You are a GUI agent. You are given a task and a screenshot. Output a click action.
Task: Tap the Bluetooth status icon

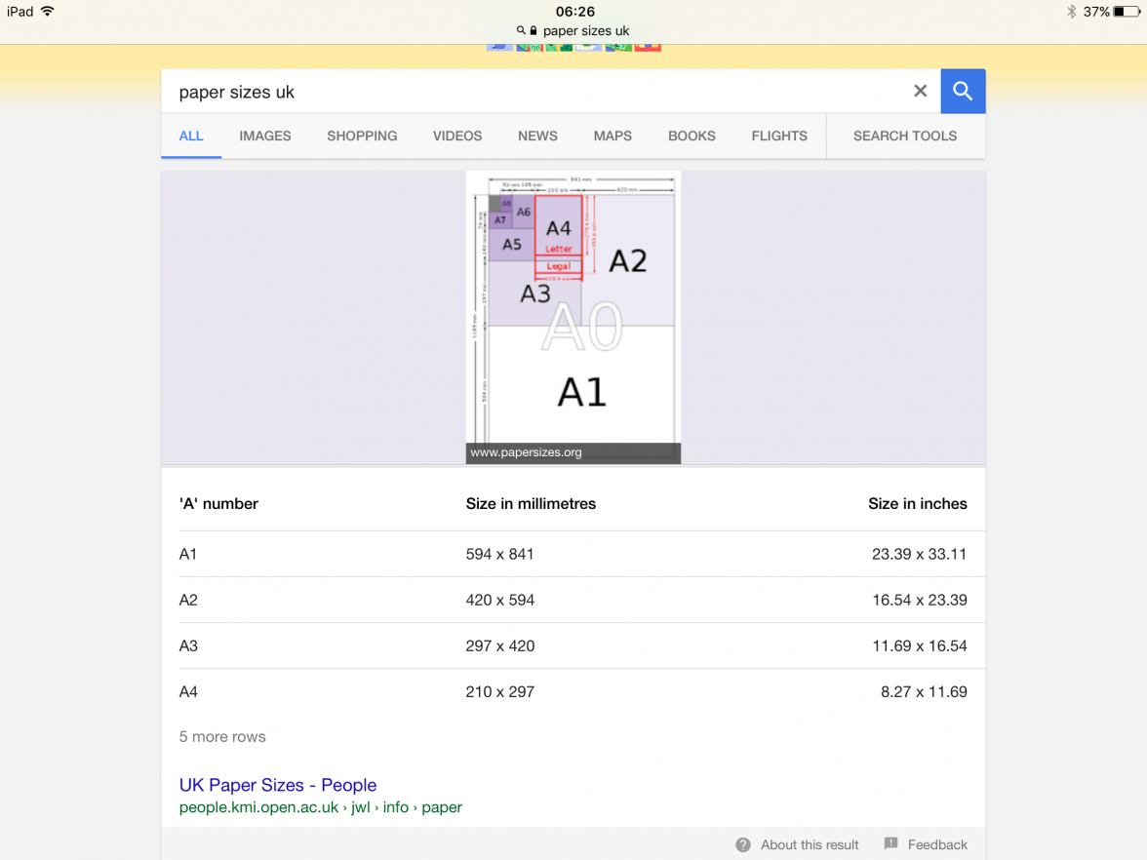tap(1071, 12)
